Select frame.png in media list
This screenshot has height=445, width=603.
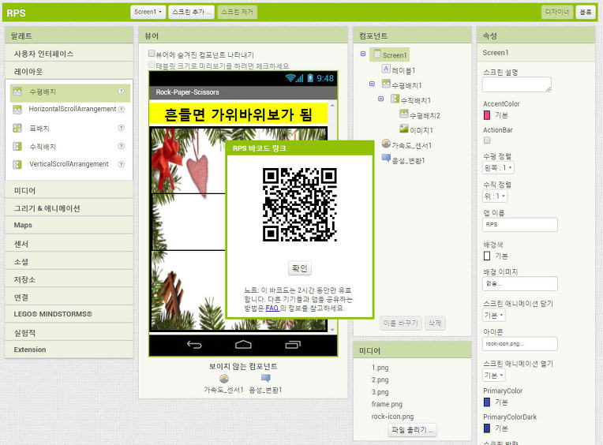387,404
